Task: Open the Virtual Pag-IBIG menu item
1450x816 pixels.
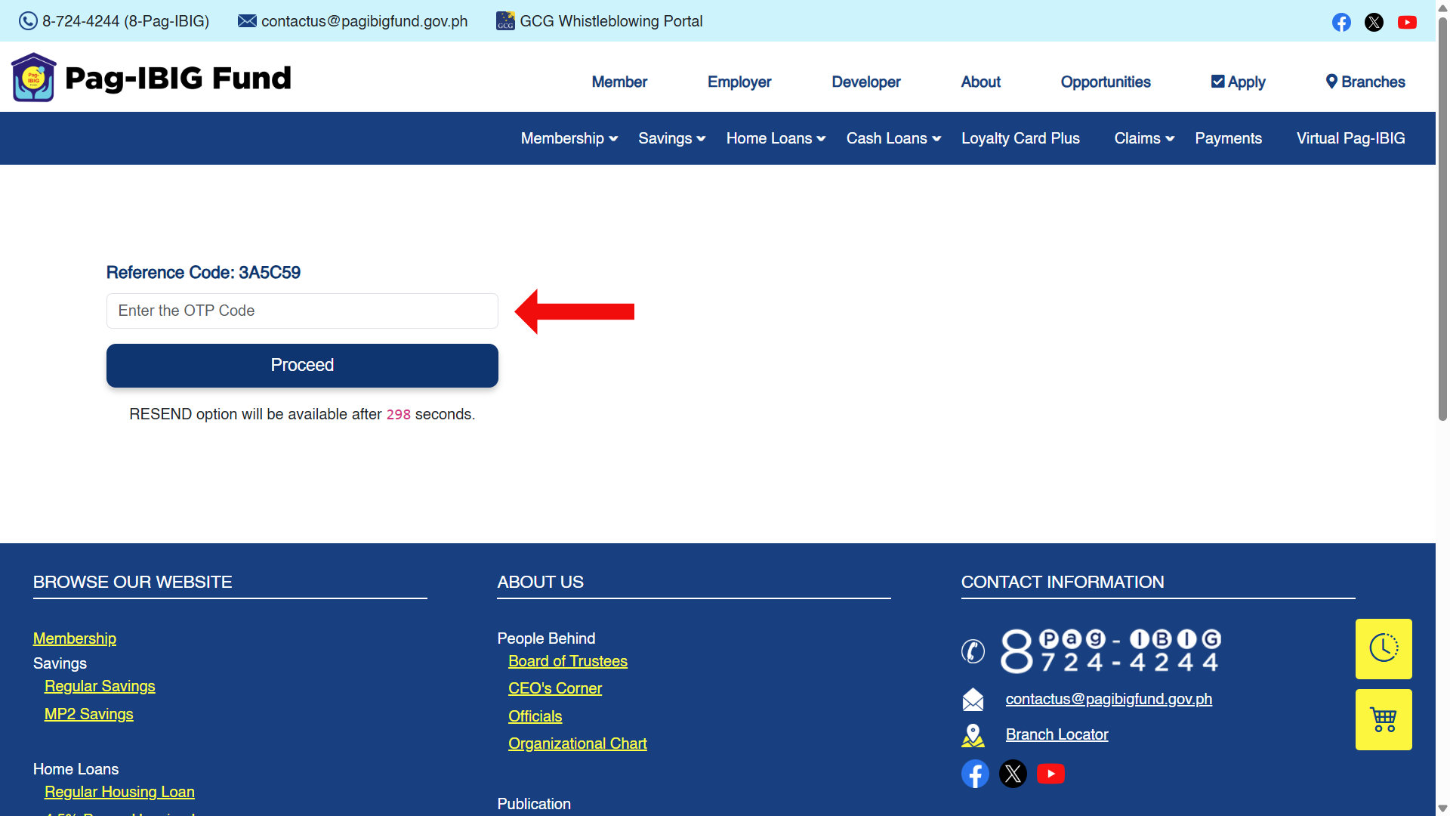Action: coord(1350,138)
